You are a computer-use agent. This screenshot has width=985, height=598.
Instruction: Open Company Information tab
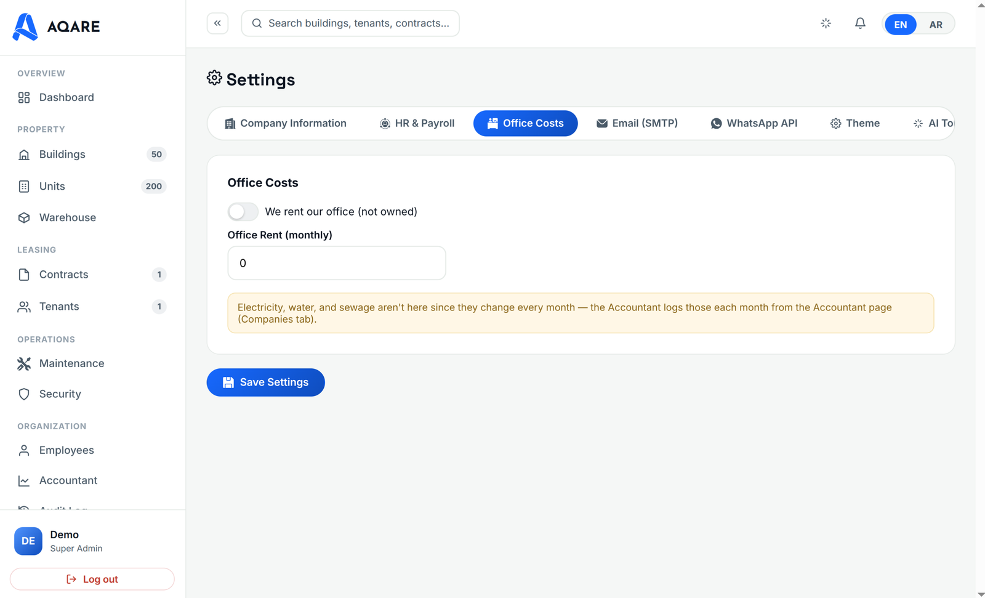click(x=286, y=123)
